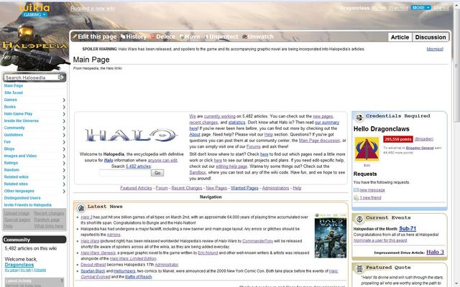
Task: Click the Edit this page pencil icon
Action: pyautogui.click(x=75, y=37)
